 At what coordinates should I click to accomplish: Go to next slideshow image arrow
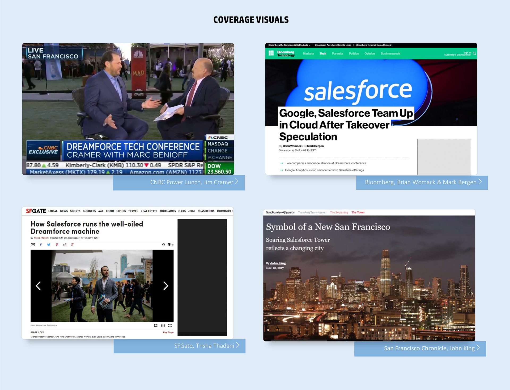[x=166, y=286]
